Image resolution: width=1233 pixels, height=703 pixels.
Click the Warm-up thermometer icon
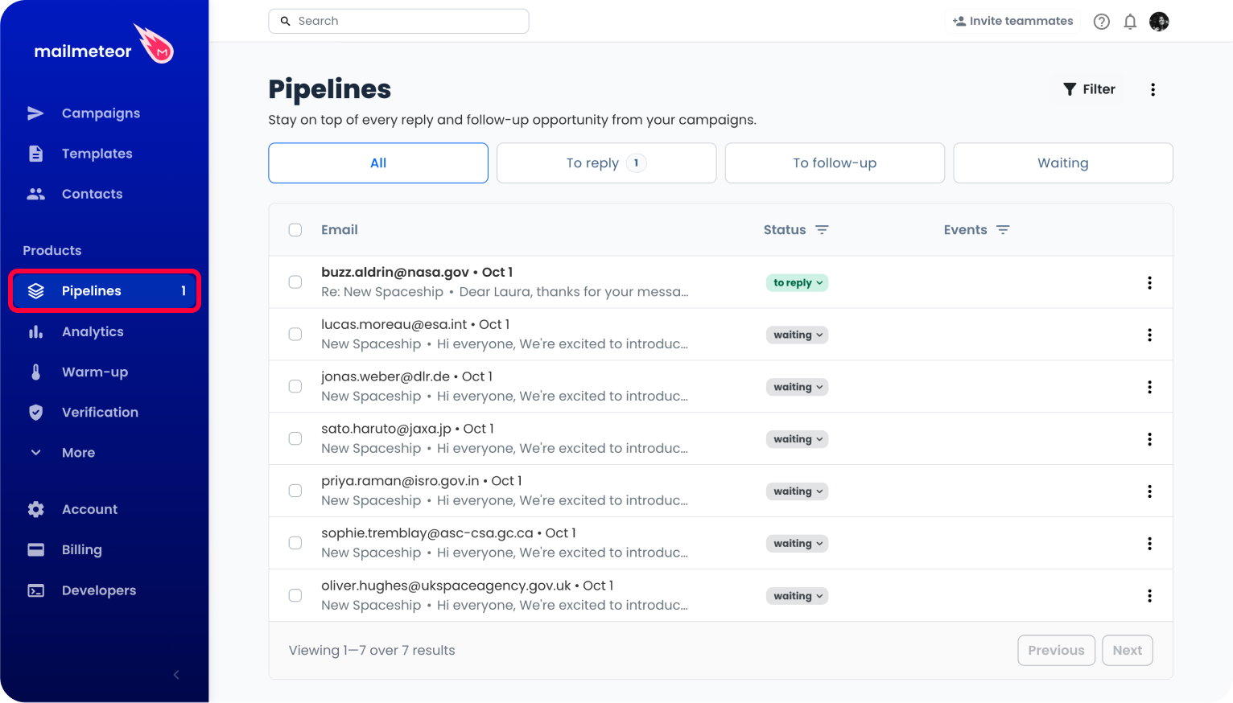35,372
